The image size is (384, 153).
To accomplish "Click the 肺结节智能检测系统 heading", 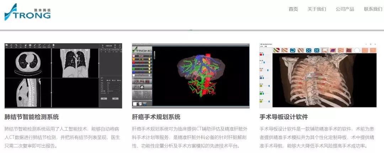I will [x=32, y=117].
